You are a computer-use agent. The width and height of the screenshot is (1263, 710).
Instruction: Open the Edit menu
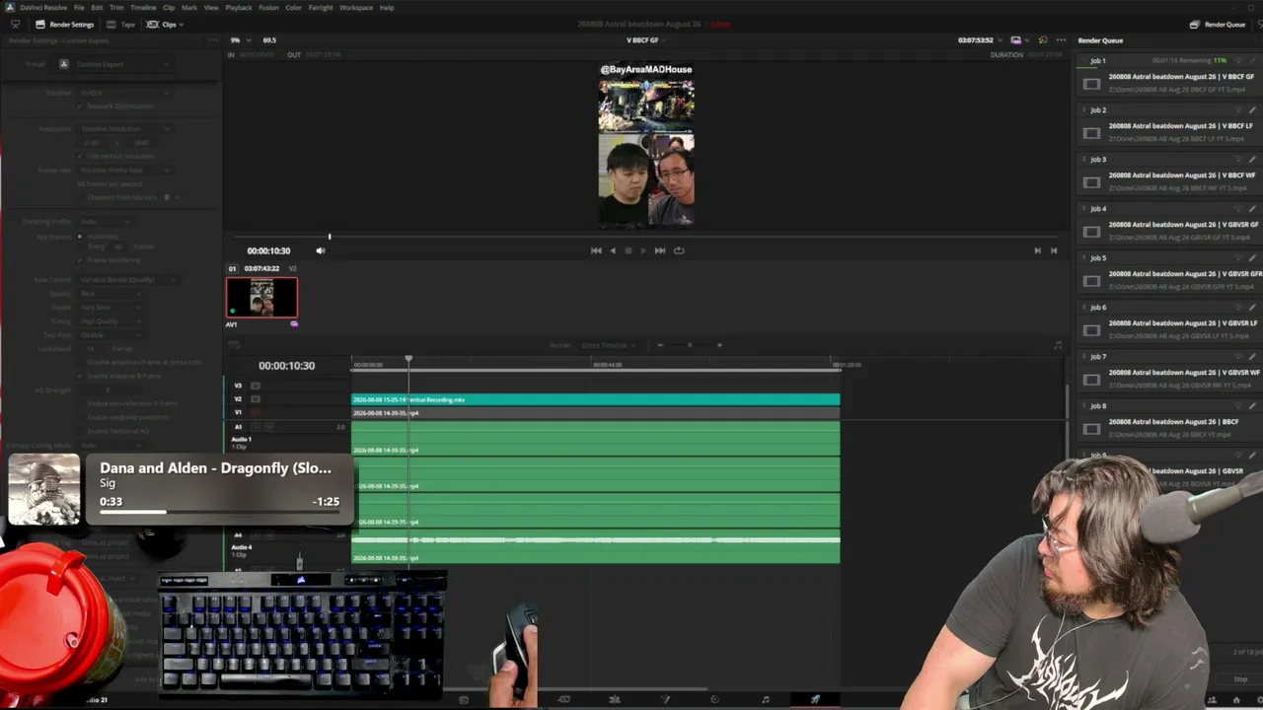[x=97, y=7]
